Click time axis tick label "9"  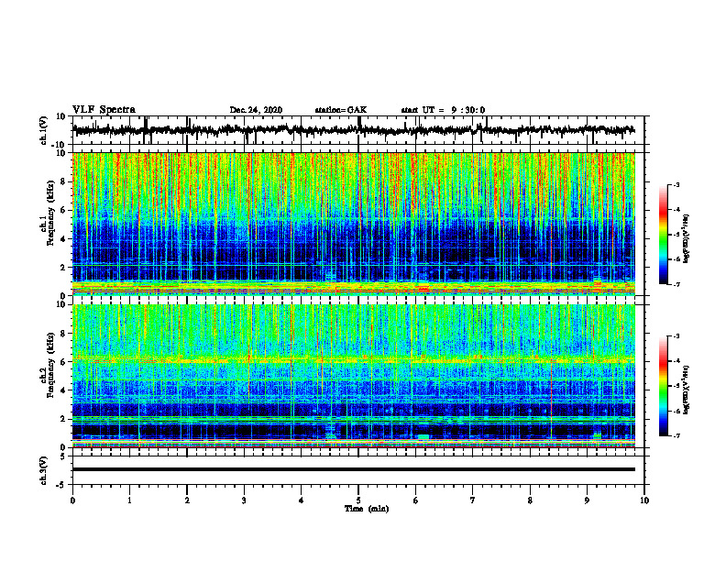tap(587, 500)
